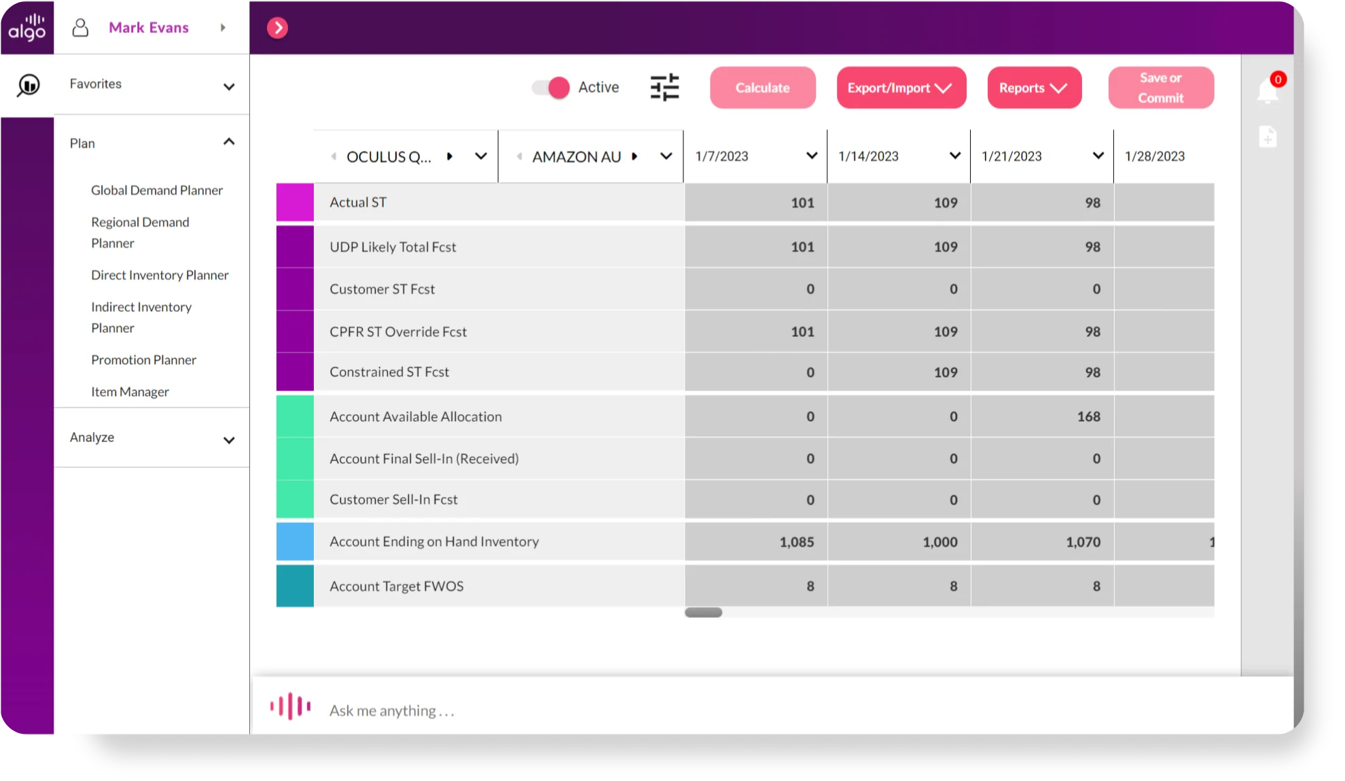
Task: Click the add document icon
Action: pos(1268,137)
